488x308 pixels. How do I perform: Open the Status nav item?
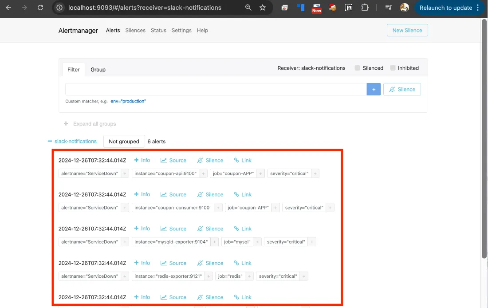tap(158, 31)
